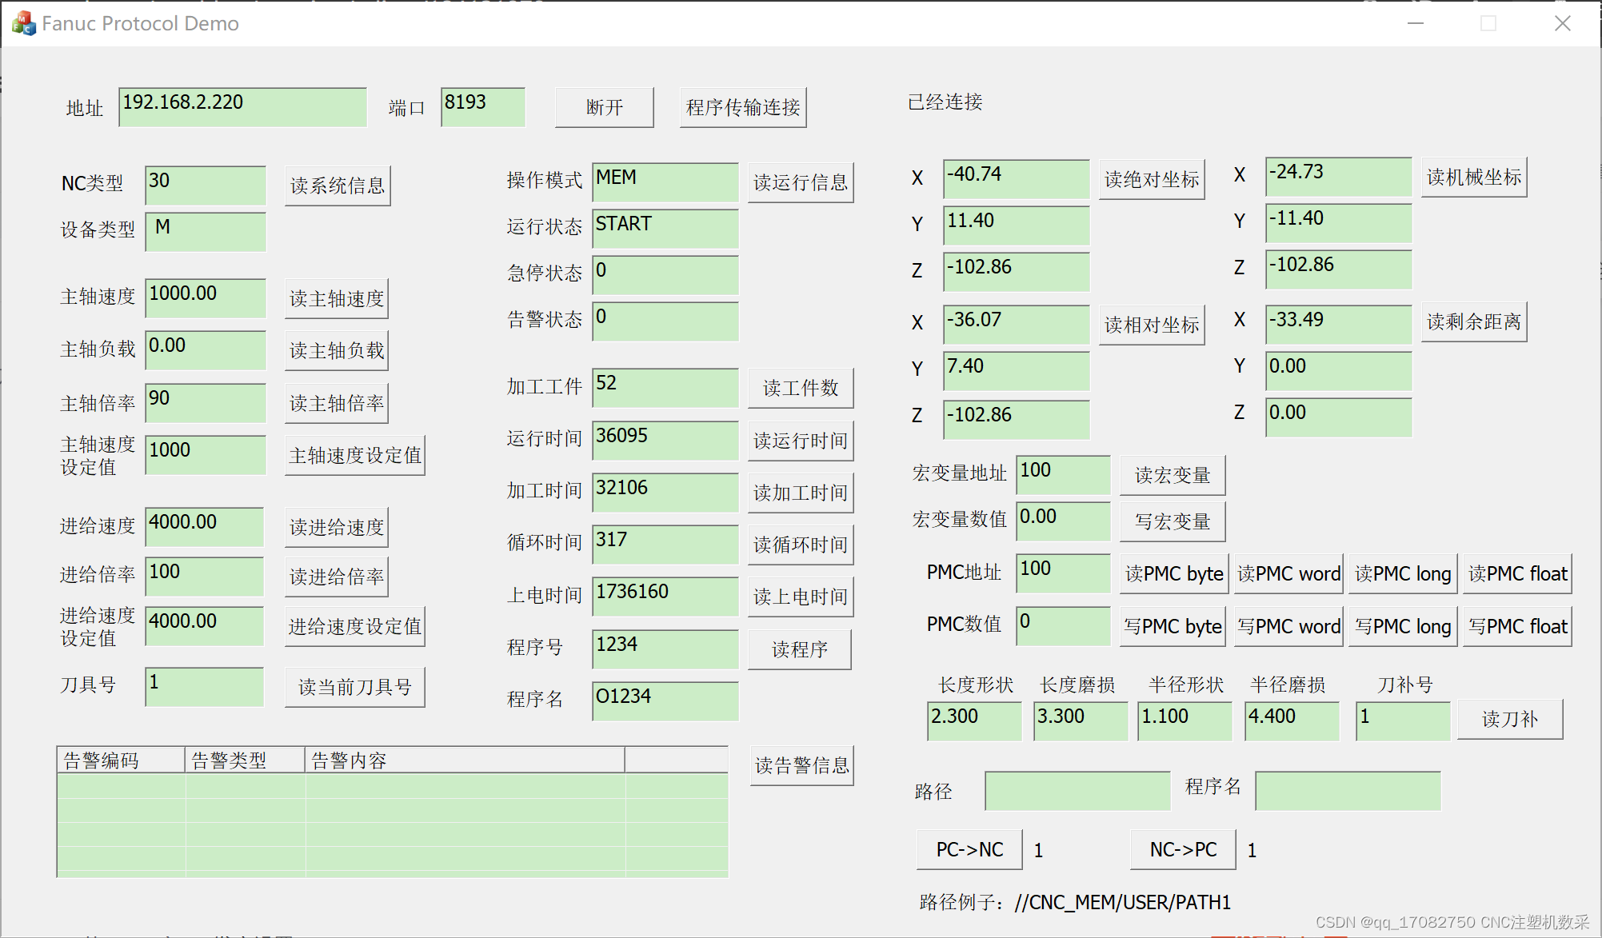
Task: Click 写PMC byte to write PMC byte
Action: click(1173, 625)
